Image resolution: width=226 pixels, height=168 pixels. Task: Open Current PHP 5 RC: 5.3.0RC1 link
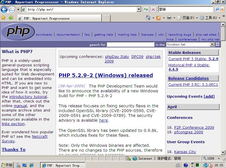point(193,84)
